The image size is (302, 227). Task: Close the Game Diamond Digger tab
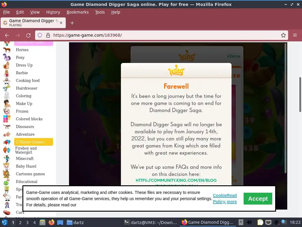(61, 23)
